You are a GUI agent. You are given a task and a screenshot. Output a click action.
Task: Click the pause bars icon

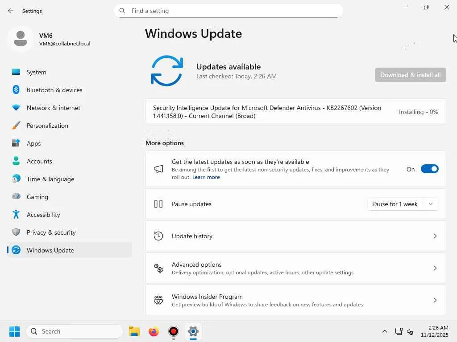click(x=158, y=204)
